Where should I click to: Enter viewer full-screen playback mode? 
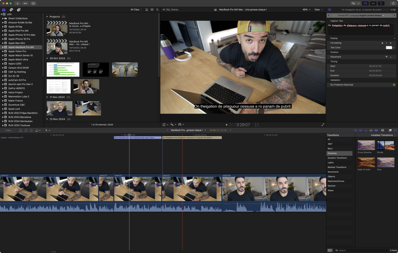(323, 124)
